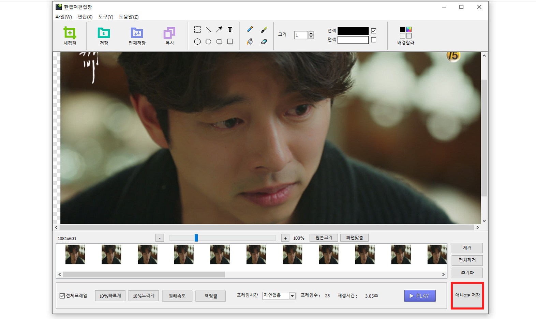Open the 편집(X) menu
The image size is (536, 319).
pos(85,17)
